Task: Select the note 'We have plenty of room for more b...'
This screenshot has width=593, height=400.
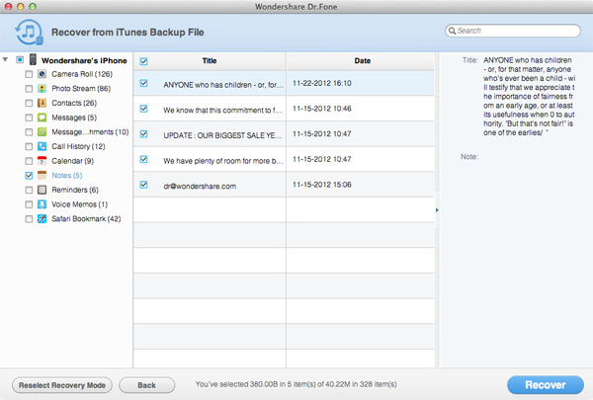Action: tap(222, 161)
